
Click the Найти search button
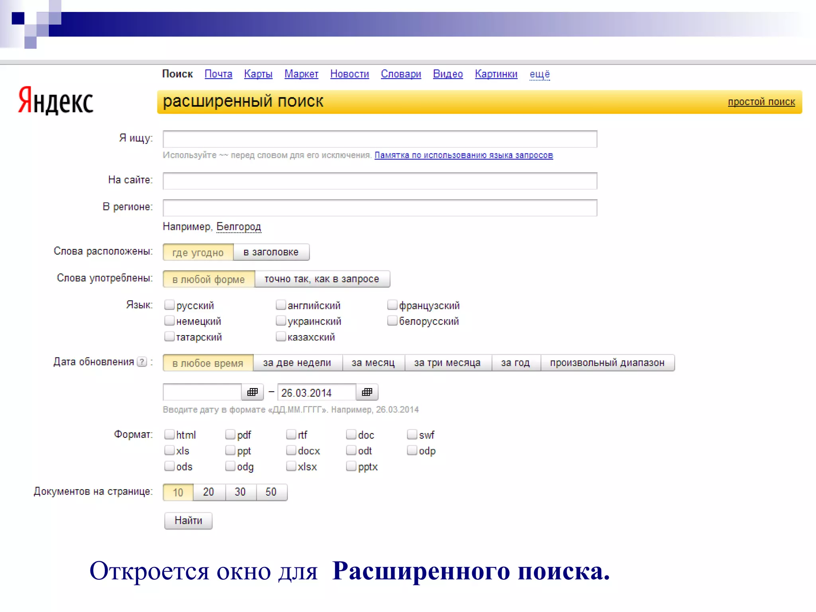point(188,520)
